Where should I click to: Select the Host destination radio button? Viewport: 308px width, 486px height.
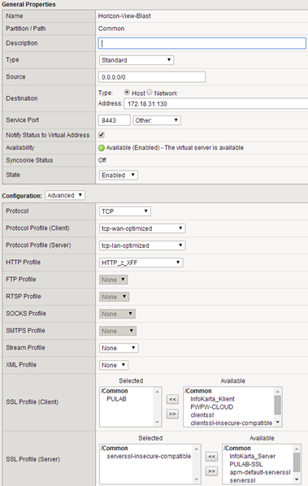[127, 92]
